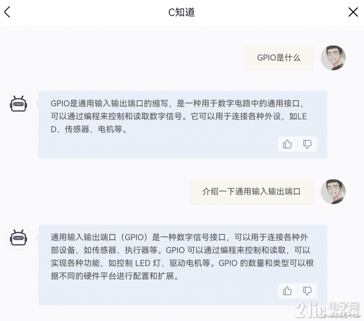The height and width of the screenshot is (321, 364).
Task: Click the 21ic 电子网 watermark logo
Action: [327, 310]
